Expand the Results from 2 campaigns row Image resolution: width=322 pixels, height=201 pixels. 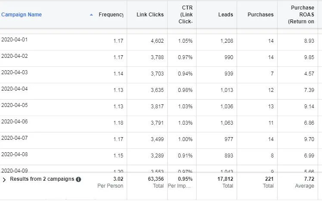pyautogui.click(x=4, y=179)
